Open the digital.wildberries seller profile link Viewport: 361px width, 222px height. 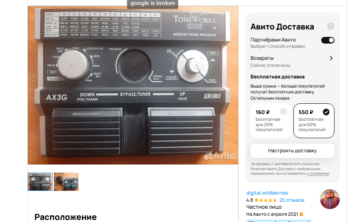coord(267,193)
